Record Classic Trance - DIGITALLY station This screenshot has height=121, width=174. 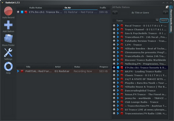click(122, 75)
